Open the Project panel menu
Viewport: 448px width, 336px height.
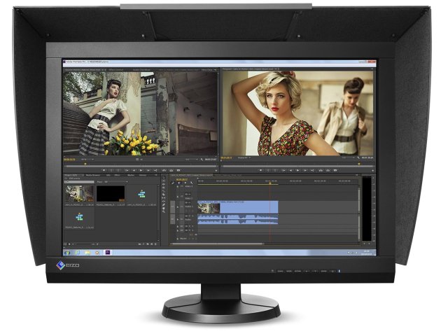point(156,175)
